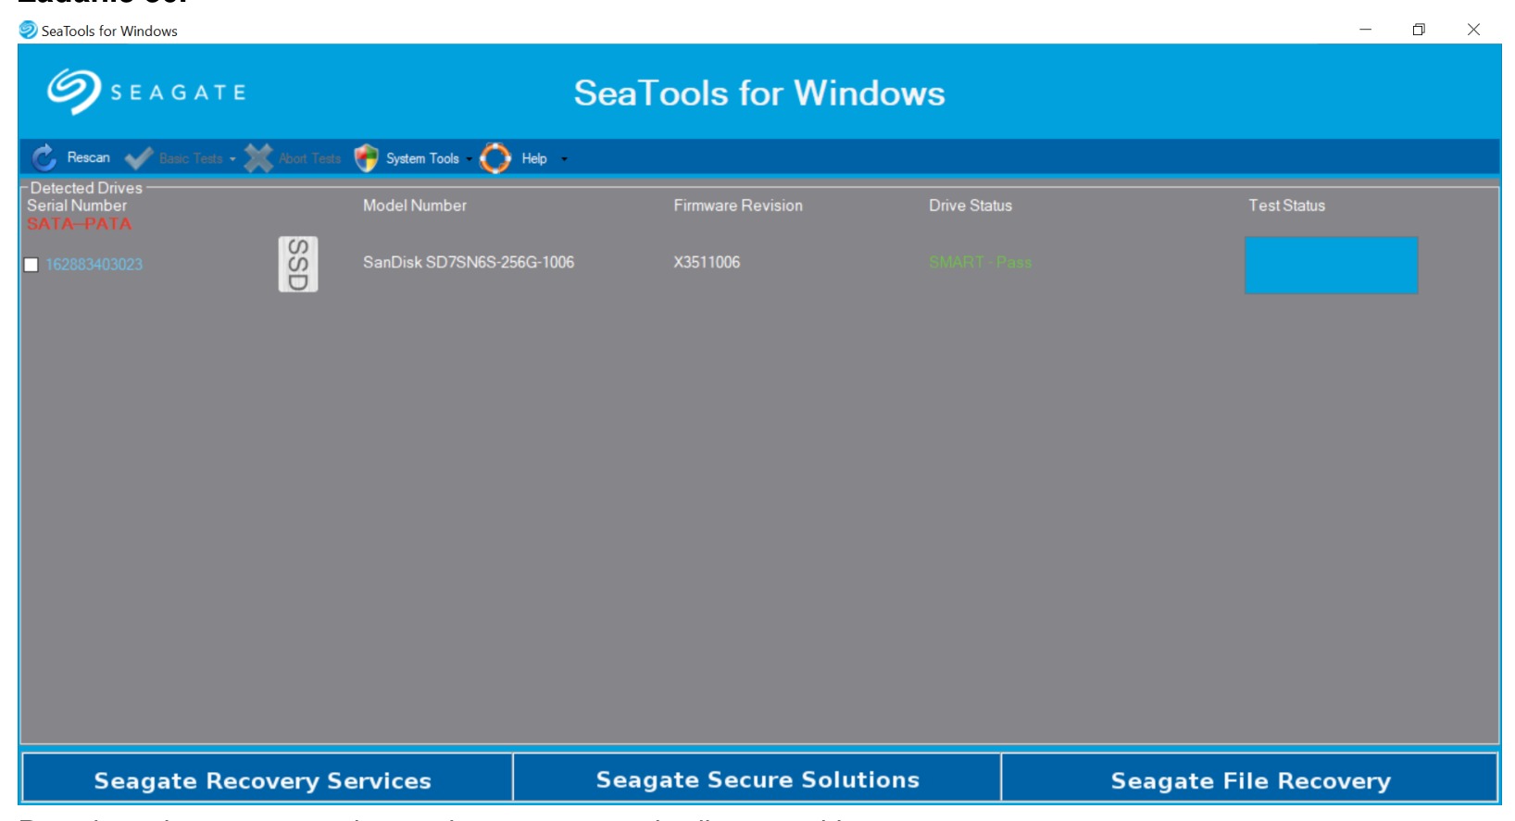Click the SSD drive type icon
The height and width of the screenshot is (821, 1515).
(x=298, y=264)
